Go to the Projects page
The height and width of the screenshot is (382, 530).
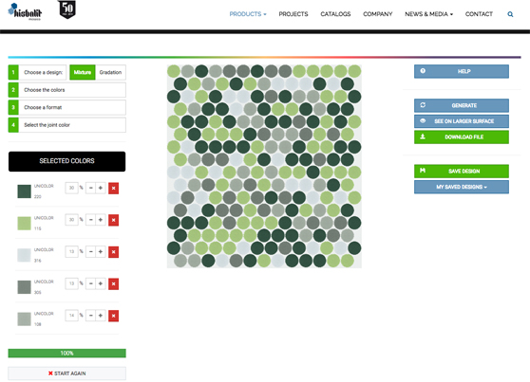[x=293, y=14]
